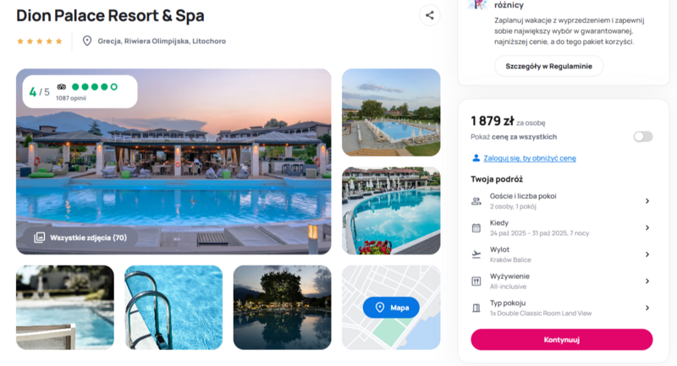Click the airplane icon beside Wylot
Viewport: 677px width, 366px height.
[x=476, y=254]
